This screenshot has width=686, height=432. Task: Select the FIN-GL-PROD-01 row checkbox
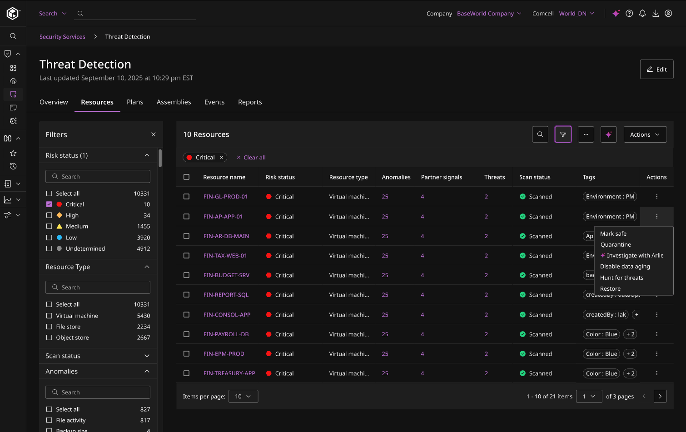tap(186, 197)
